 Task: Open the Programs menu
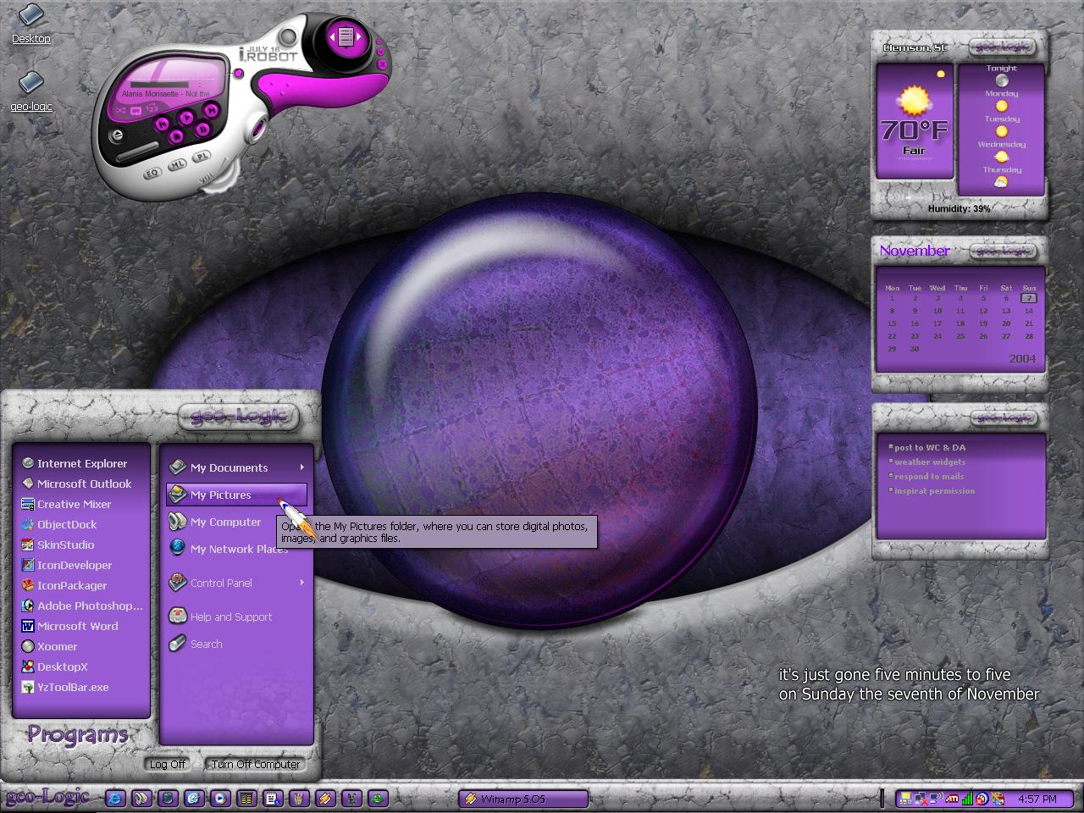click(78, 734)
